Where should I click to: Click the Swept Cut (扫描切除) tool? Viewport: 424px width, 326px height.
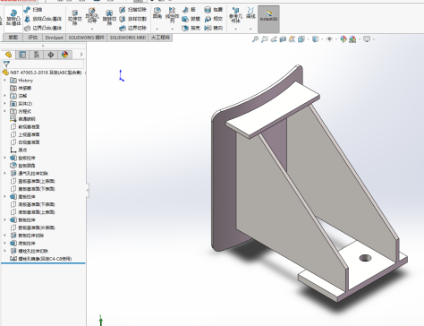tap(133, 10)
